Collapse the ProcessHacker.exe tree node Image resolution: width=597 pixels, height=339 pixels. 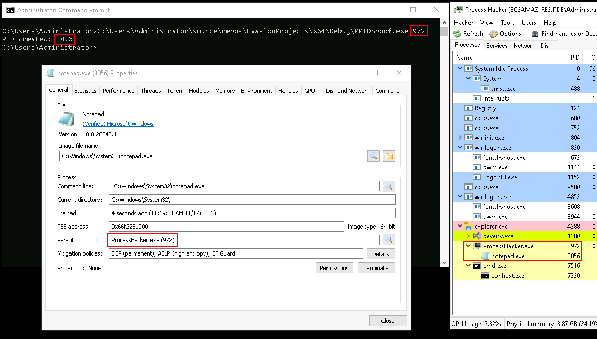(468, 246)
